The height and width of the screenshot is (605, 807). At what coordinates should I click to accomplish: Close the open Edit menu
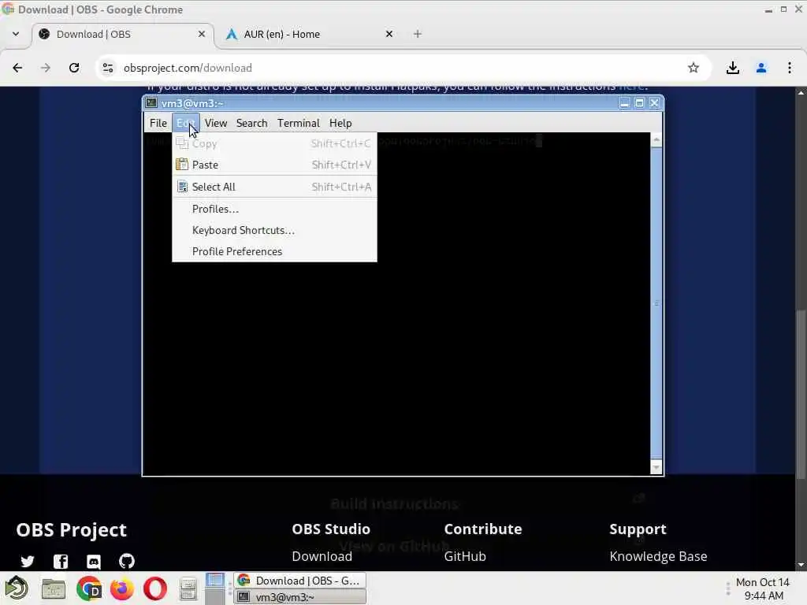[185, 123]
